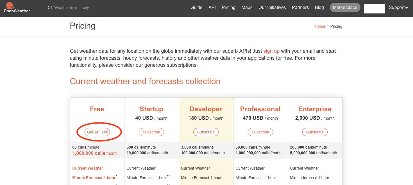Subscribe to the Developer plan
Screen dimensions: 413x185
coord(206,132)
